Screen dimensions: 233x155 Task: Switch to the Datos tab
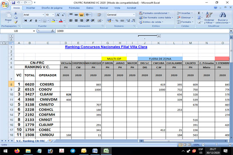tap(90, 8)
